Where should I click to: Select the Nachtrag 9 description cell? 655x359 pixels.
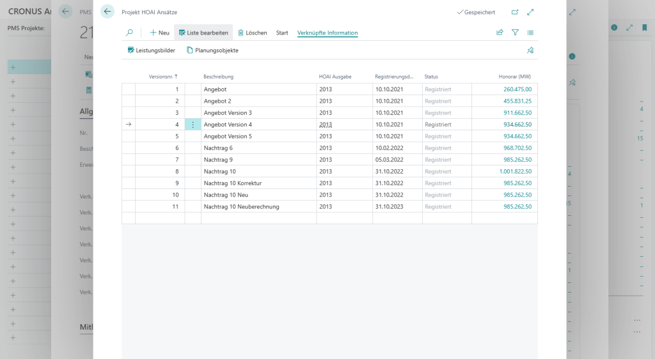pyautogui.click(x=258, y=160)
